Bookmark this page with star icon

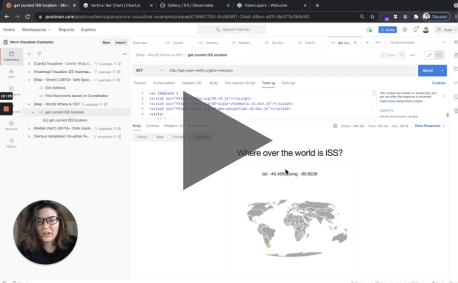tap(372, 17)
